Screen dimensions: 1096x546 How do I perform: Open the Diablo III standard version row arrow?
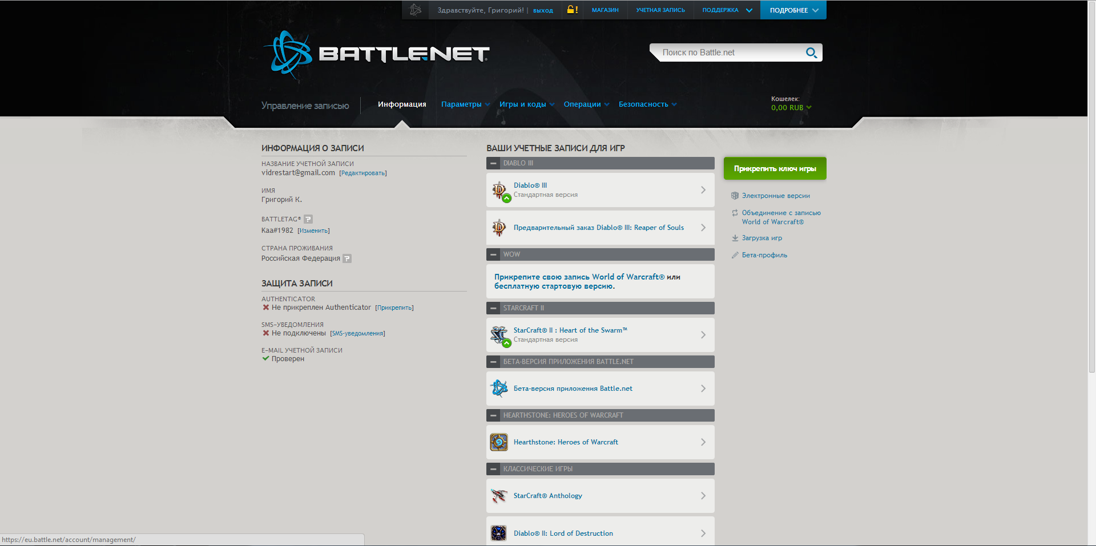(x=703, y=190)
